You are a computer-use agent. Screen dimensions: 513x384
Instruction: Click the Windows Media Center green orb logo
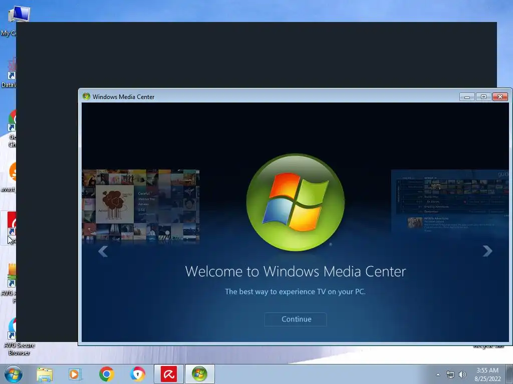tap(296, 202)
